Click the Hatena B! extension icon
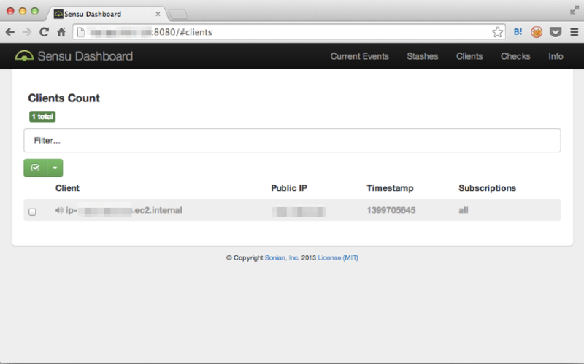This screenshot has width=584, height=364. click(518, 32)
